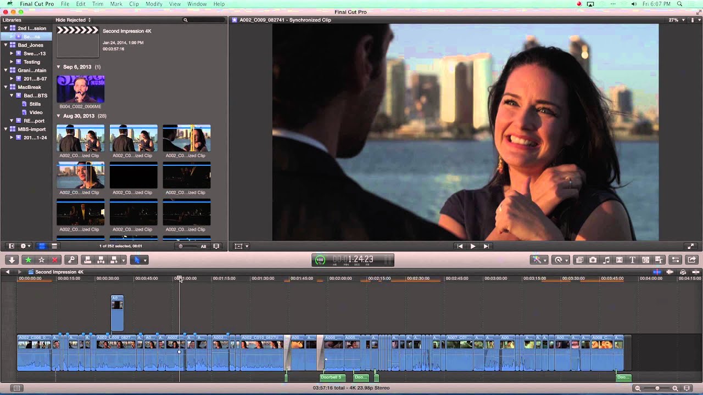Open timeline clip appearance switch
Viewport: 703px width, 395px height.
pos(687,388)
